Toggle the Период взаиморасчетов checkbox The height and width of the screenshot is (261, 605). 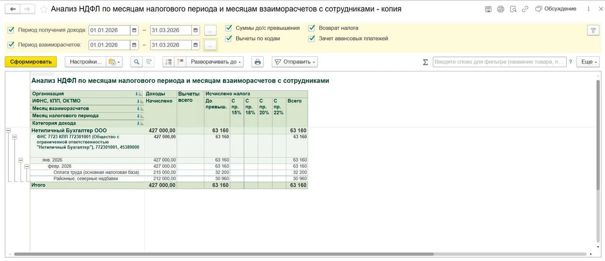coord(11,45)
